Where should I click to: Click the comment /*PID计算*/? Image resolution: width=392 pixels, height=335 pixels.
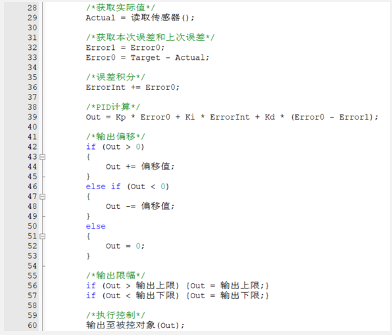[x=113, y=107]
